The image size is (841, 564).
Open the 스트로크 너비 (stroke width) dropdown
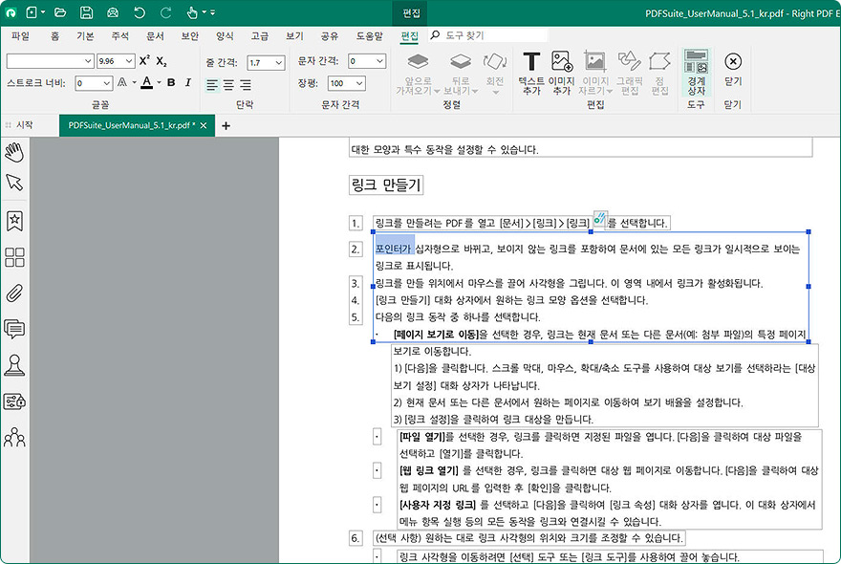pyautogui.click(x=94, y=82)
